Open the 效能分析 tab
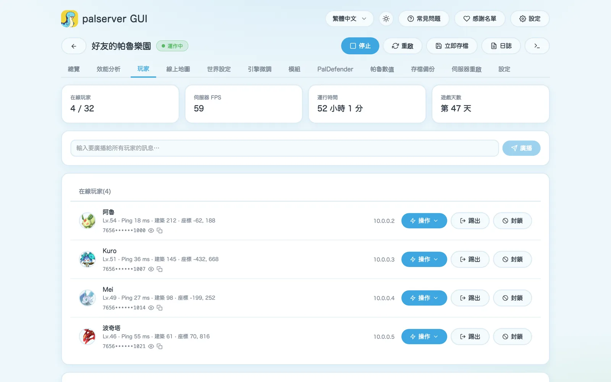This screenshot has height=382, width=611. pyautogui.click(x=108, y=69)
